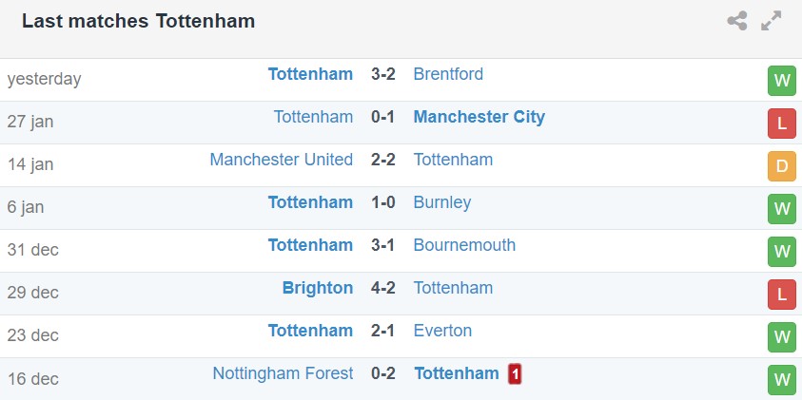Open the Burnley team link
This screenshot has height=400, width=802.
441,202
